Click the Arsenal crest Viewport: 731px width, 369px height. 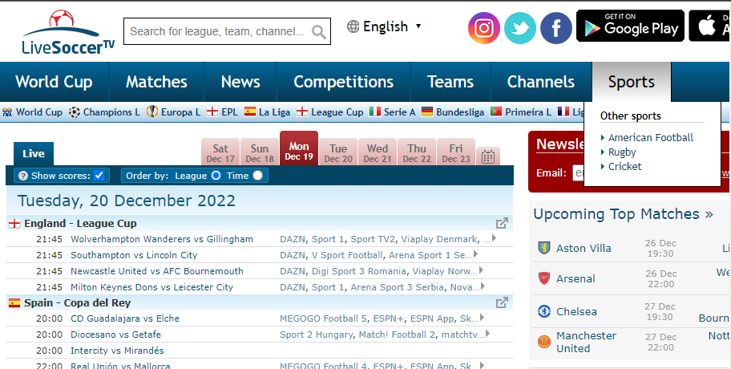click(x=543, y=278)
